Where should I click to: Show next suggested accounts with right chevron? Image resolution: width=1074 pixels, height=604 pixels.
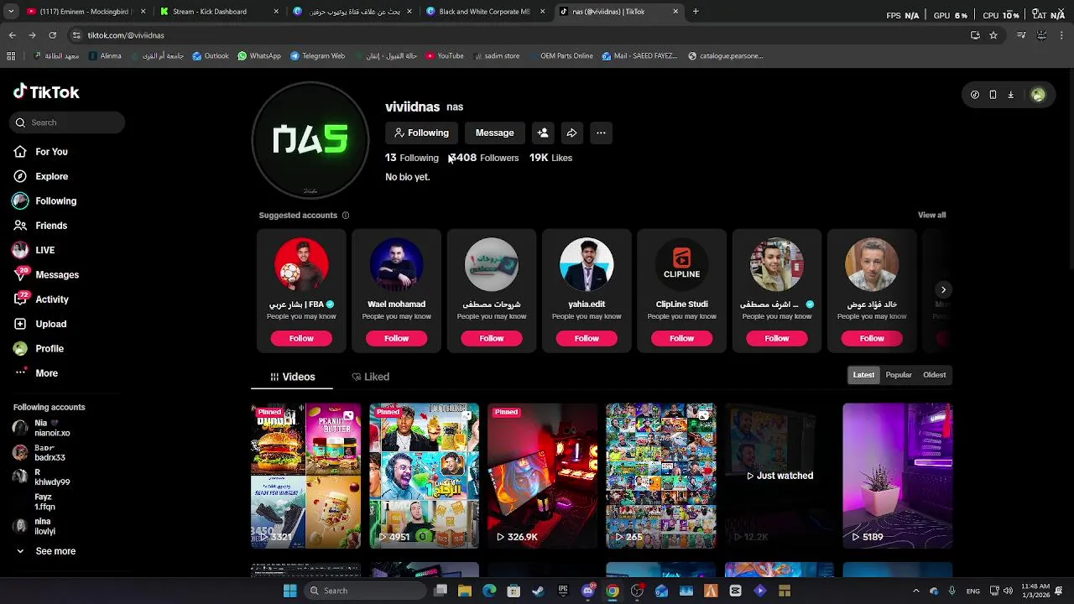pos(943,290)
